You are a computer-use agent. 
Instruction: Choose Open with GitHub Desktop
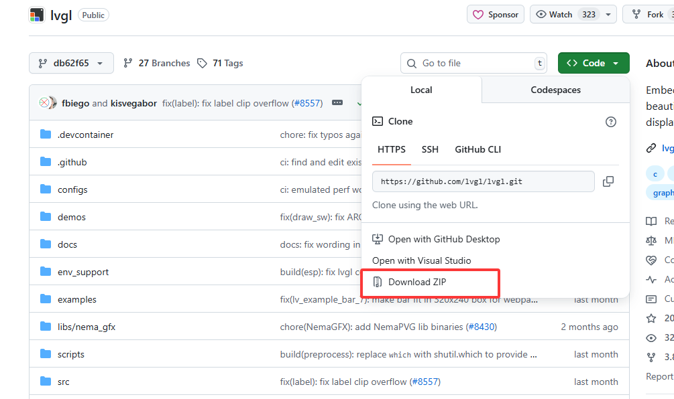pyautogui.click(x=443, y=239)
